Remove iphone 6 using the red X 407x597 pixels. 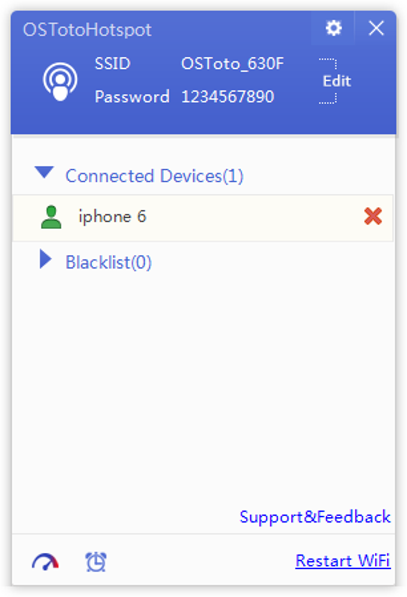tap(372, 217)
